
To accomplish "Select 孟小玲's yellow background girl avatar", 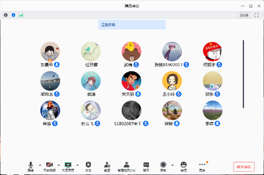I will (x=172, y=81).
